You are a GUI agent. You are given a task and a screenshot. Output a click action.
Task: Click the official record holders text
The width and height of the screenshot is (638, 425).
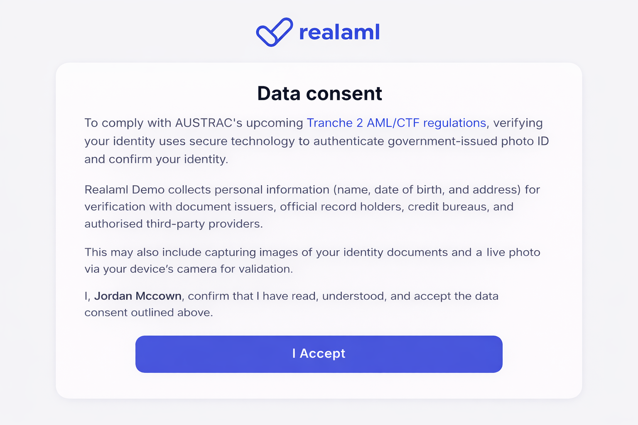(341, 207)
